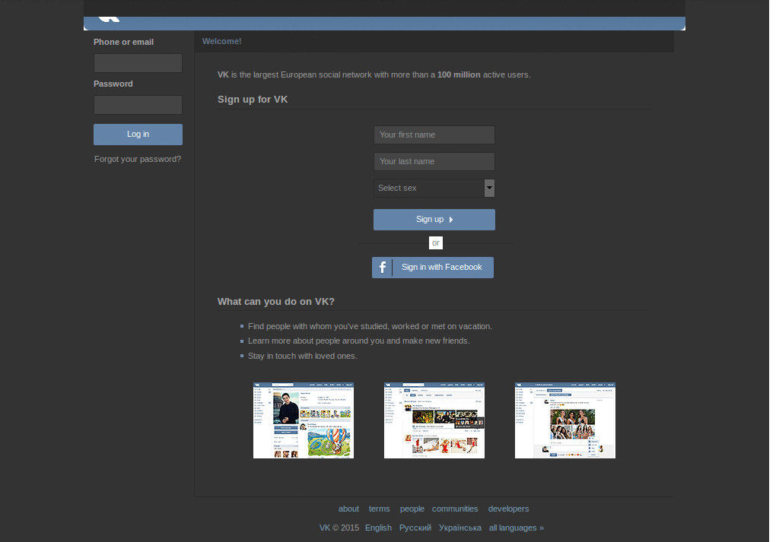This screenshot has height=542, width=779.
Task: Click the What can you do on VK? heading
Action: pos(276,302)
